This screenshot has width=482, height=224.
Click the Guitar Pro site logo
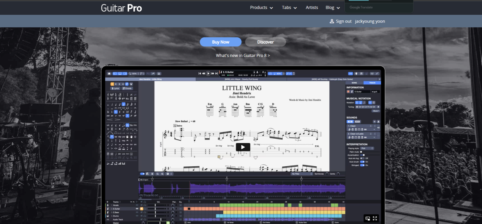[x=121, y=8]
